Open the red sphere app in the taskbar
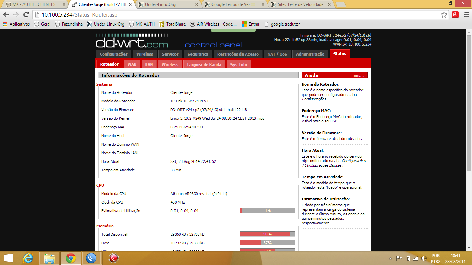Screen dimensions: 472x265 [114, 258]
